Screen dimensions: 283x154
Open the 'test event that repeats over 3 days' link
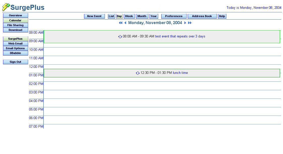tap(180, 36)
